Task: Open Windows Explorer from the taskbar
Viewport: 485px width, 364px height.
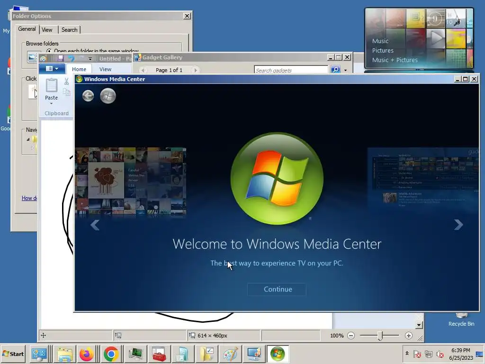Action: [64, 354]
